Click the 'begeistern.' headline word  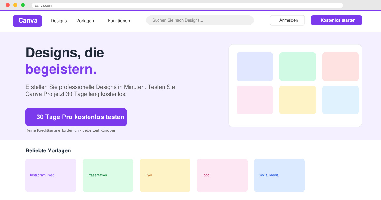61,69
